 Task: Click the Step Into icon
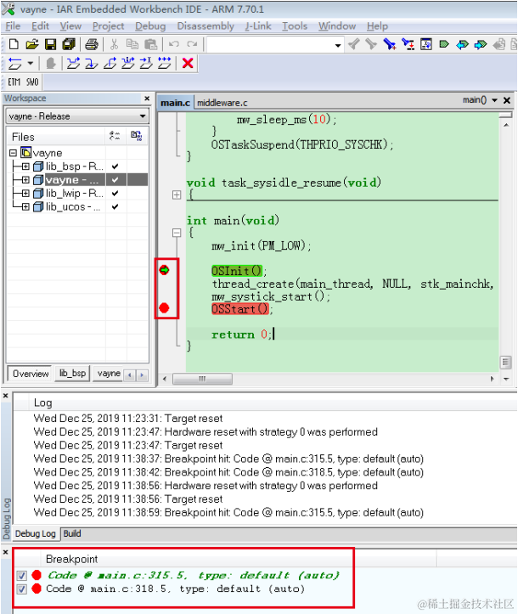point(91,63)
